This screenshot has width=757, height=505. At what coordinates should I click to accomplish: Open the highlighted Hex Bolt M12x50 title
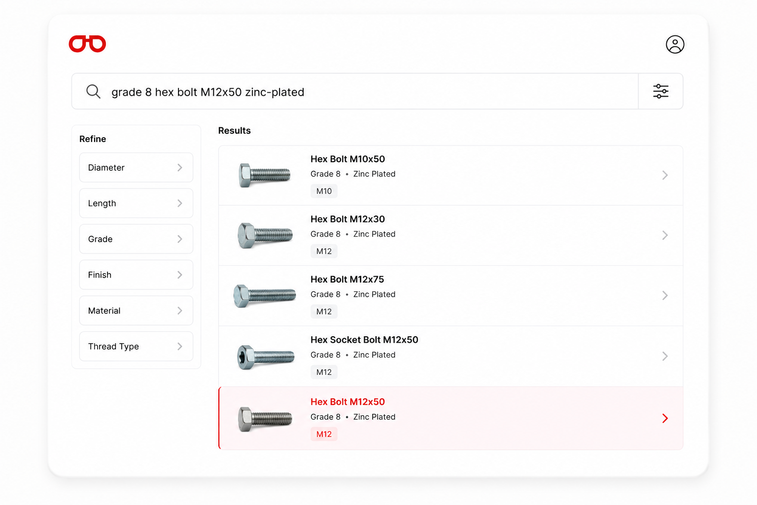point(347,402)
